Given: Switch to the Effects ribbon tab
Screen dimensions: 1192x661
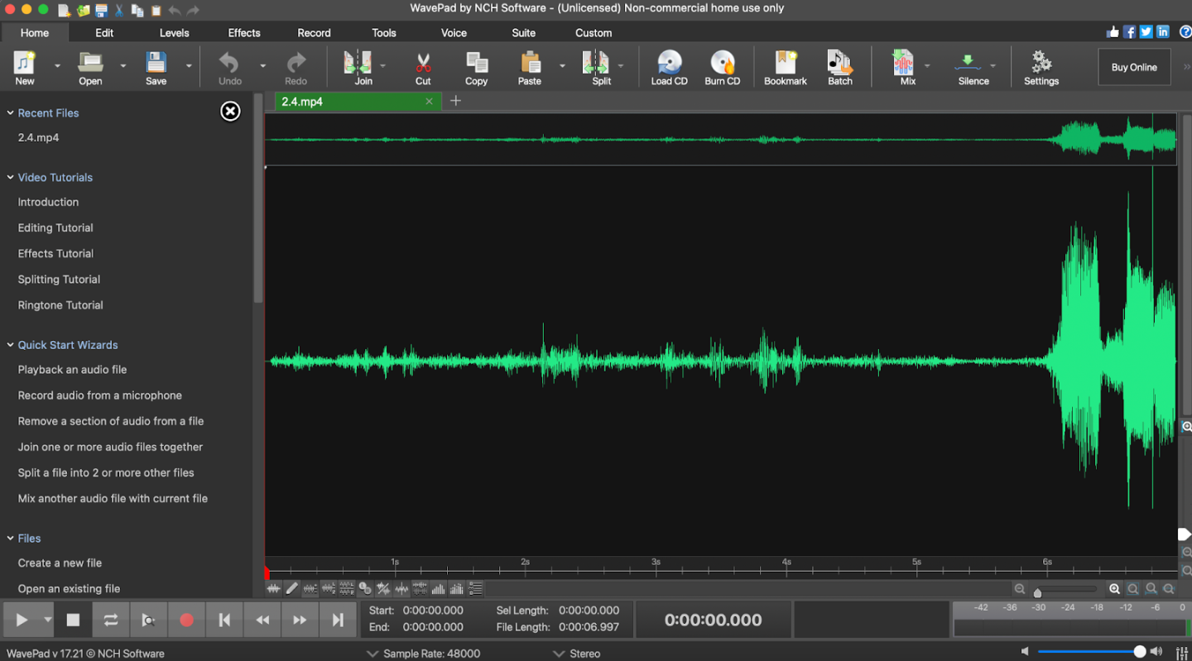Looking at the screenshot, I should pyautogui.click(x=243, y=33).
